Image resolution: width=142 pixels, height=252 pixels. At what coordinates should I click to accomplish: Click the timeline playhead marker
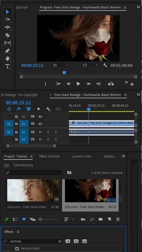(88, 109)
